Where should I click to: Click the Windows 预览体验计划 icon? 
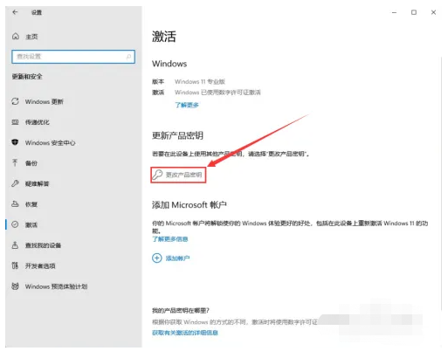(15, 286)
